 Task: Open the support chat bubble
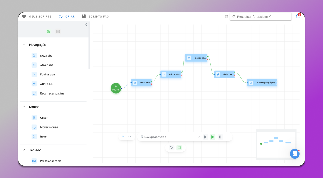click(x=295, y=154)
